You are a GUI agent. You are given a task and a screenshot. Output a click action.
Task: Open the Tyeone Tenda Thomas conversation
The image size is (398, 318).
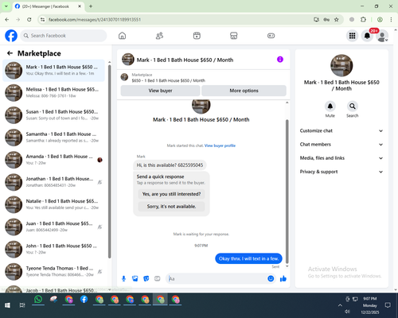[53, 271]
